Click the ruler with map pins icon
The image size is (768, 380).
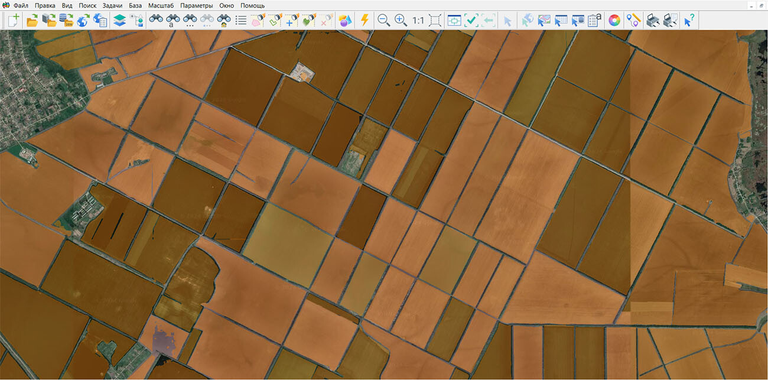click(633, 20)
